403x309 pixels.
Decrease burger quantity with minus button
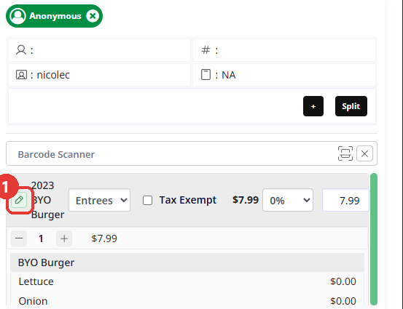point(19,238)
